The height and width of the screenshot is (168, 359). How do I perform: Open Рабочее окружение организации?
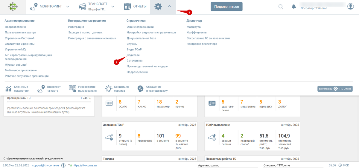click(x=27, y=76)
